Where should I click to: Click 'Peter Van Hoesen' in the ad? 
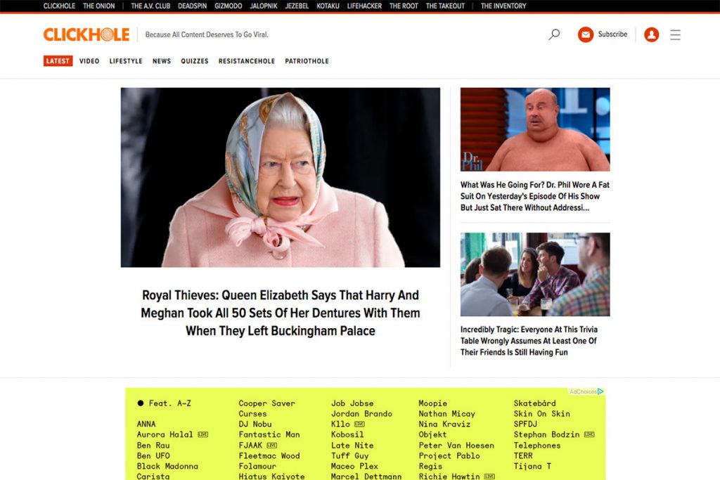click(456, 445)
